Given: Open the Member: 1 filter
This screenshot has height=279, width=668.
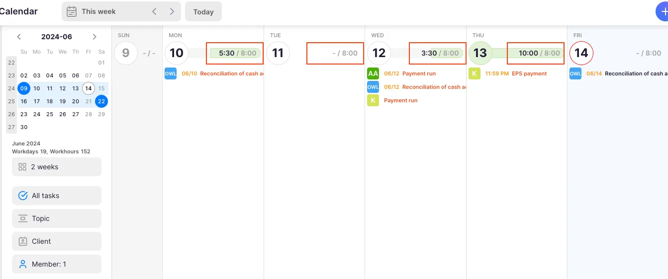Looking at the screenshot, I should tap(57, 264).
